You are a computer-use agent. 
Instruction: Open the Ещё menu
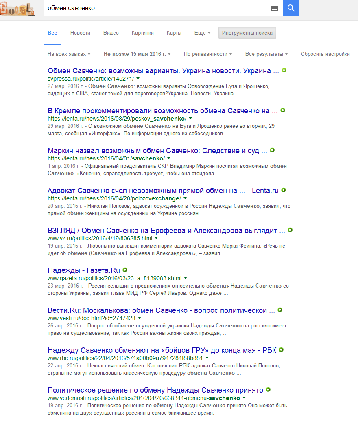click(x=202, y=33)
